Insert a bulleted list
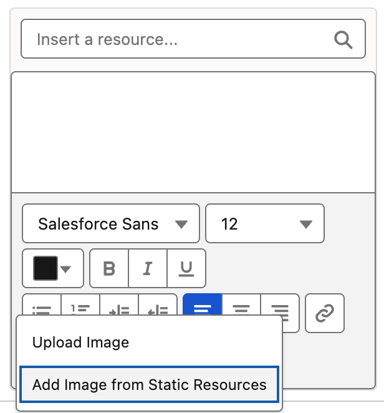384x413 pixels. click(x=42, y=305)
